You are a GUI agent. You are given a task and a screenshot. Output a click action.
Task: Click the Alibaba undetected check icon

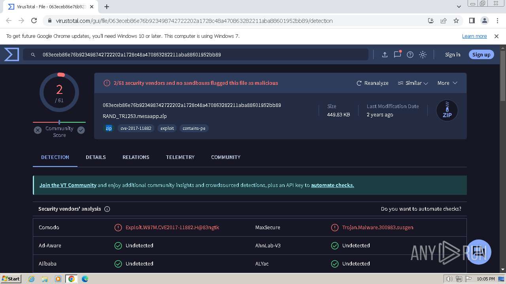[x=118, y=264]
